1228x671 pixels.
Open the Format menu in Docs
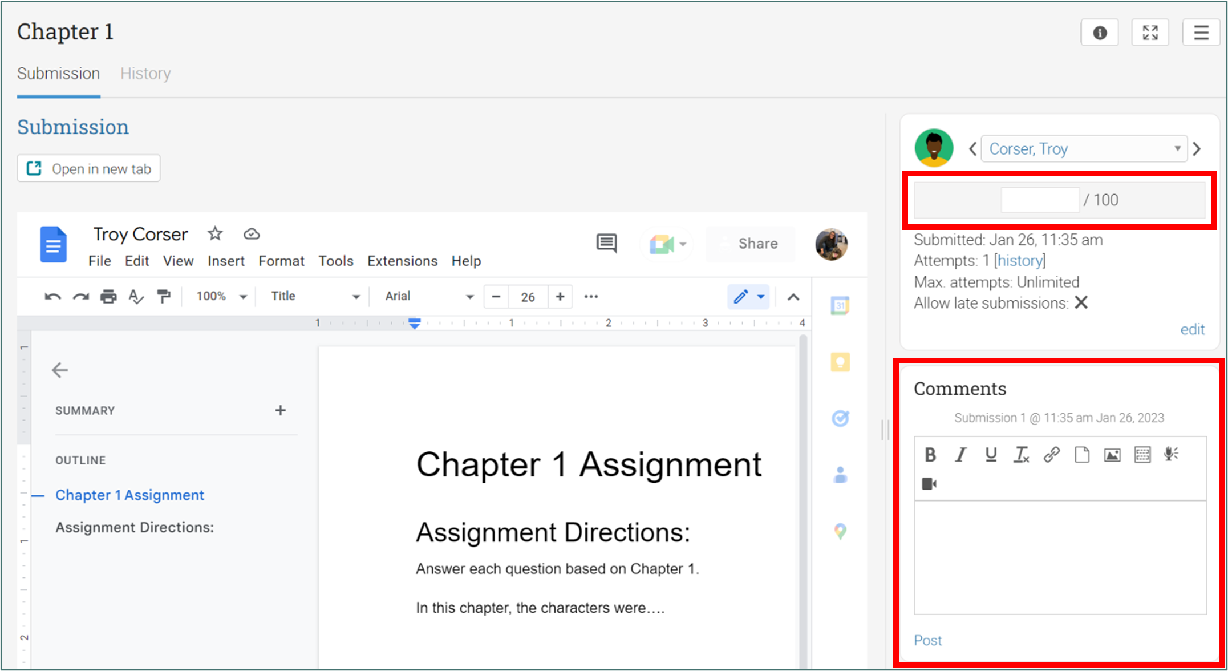281,261
